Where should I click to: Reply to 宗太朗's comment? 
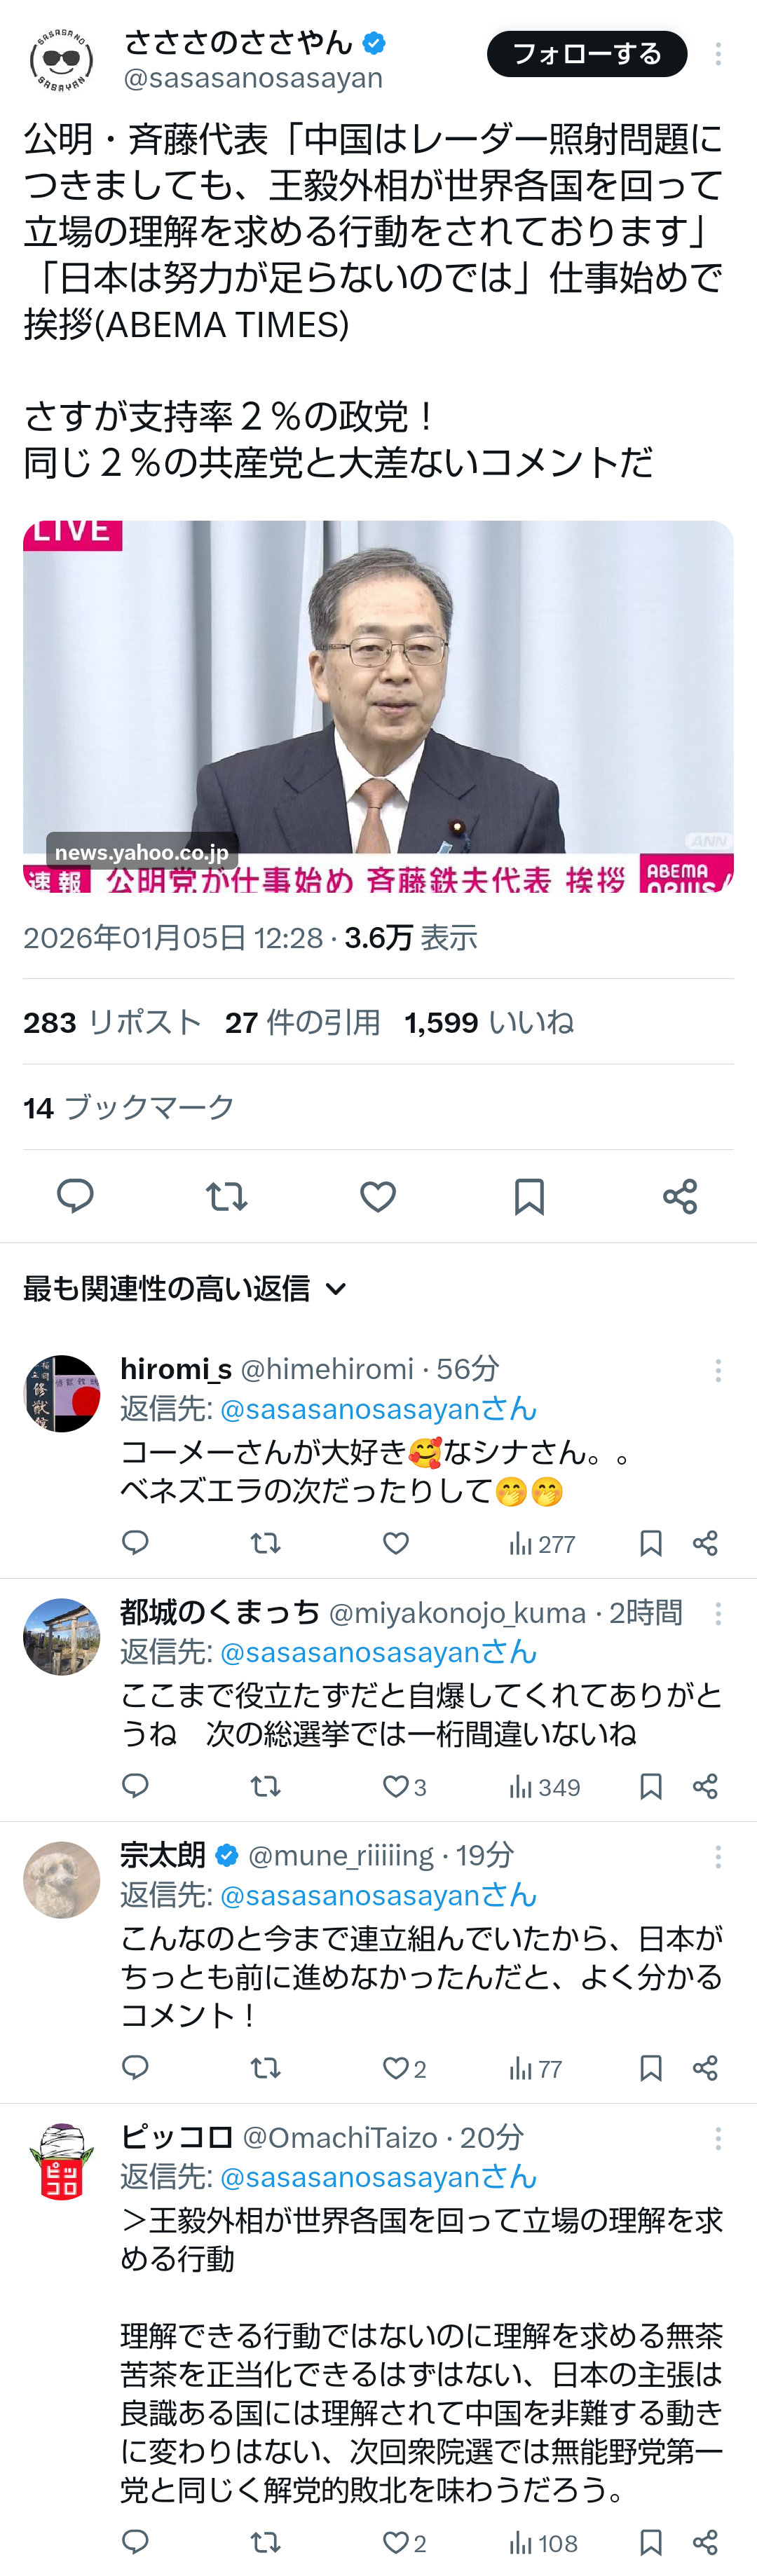135,2068
